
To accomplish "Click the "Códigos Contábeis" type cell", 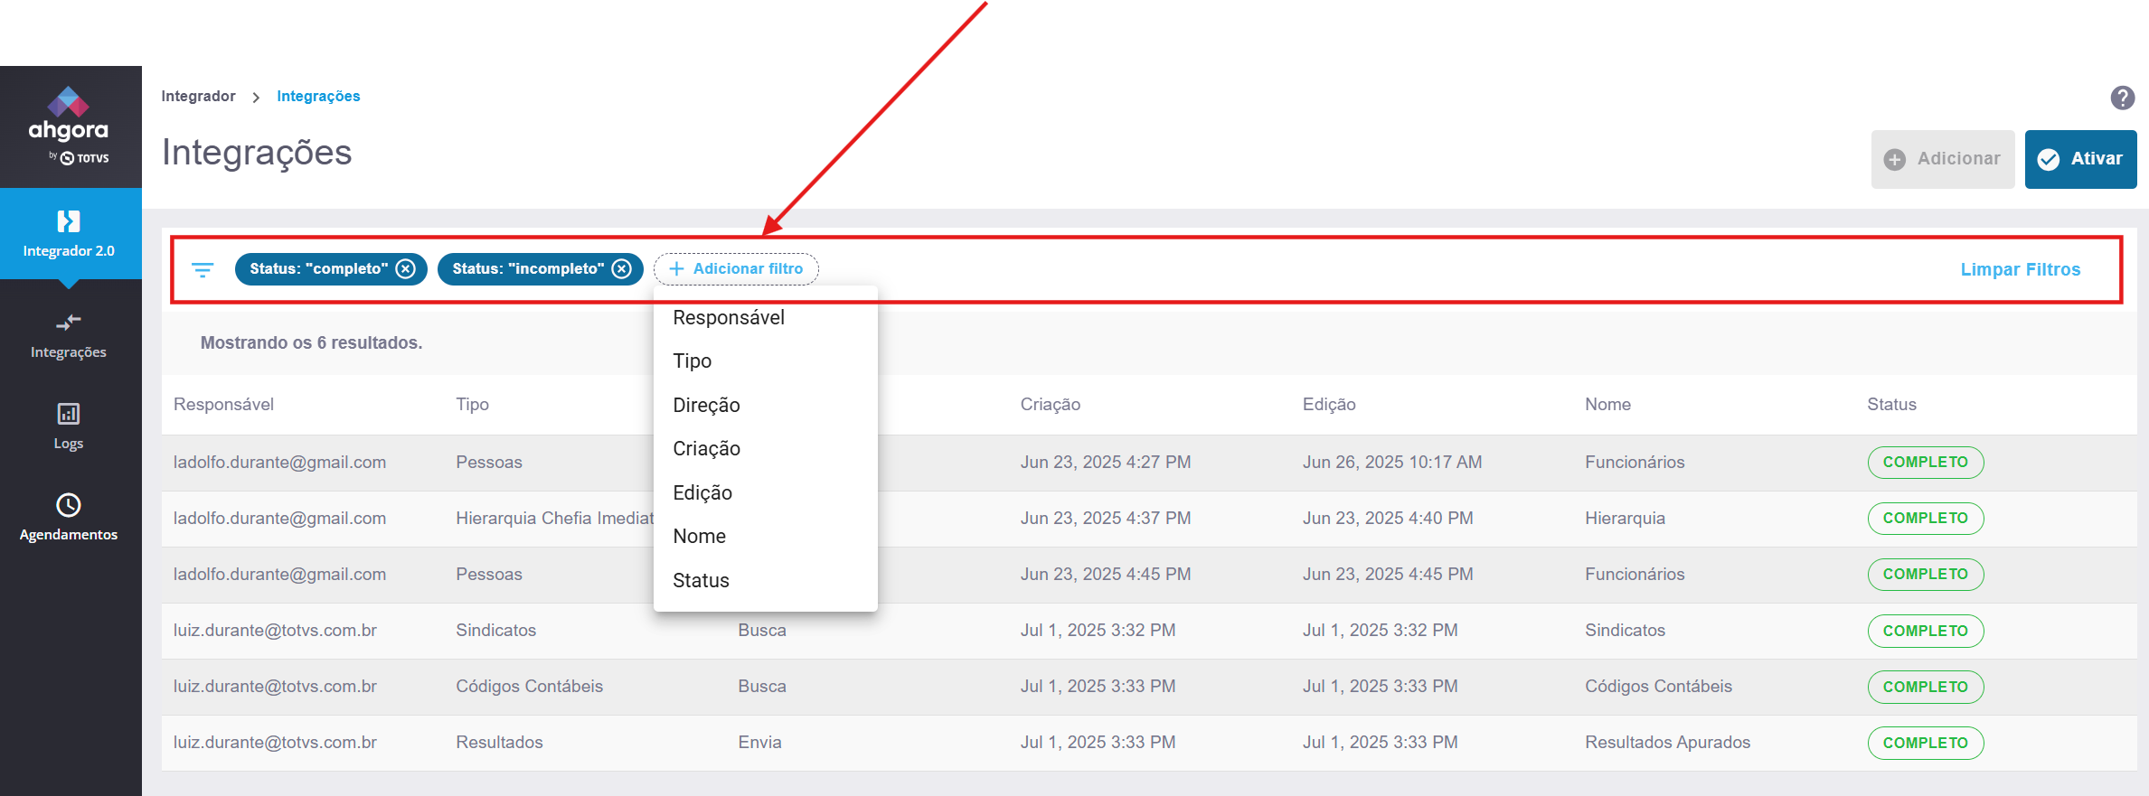I will click(x=529, y=687).
